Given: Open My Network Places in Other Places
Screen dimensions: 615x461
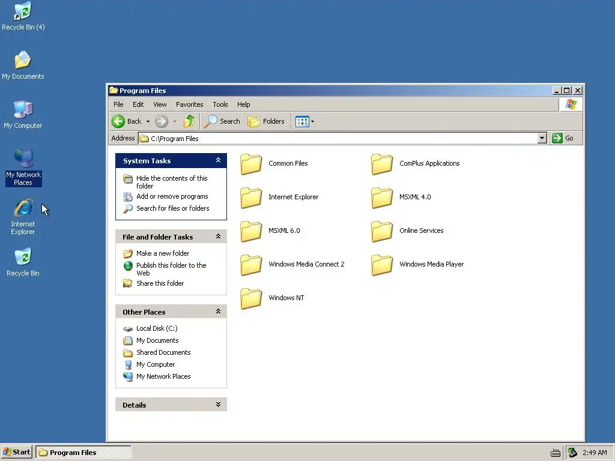Looking at the screenshot, I should click(x=163, y=376).
